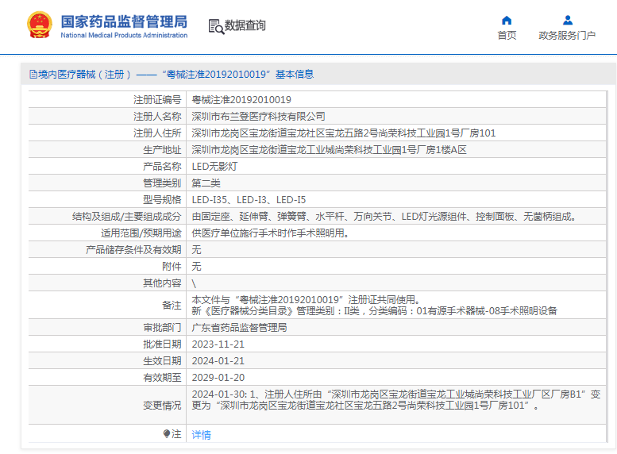
Task: Click registrant name 深圳市布兰登医疗科技有限公司
Action: point(259,117)
